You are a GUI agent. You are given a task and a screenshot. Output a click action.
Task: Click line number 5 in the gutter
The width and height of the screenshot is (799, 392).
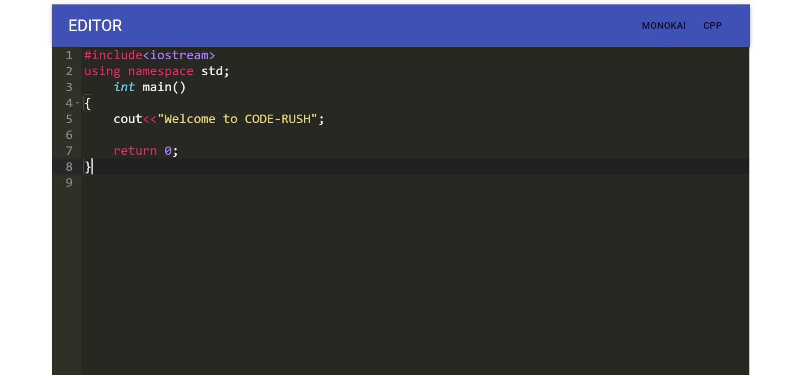[x=69, y=119]
